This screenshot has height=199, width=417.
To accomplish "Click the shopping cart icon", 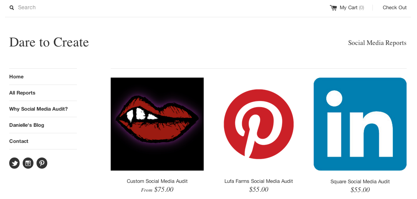I will coord(333,8).
